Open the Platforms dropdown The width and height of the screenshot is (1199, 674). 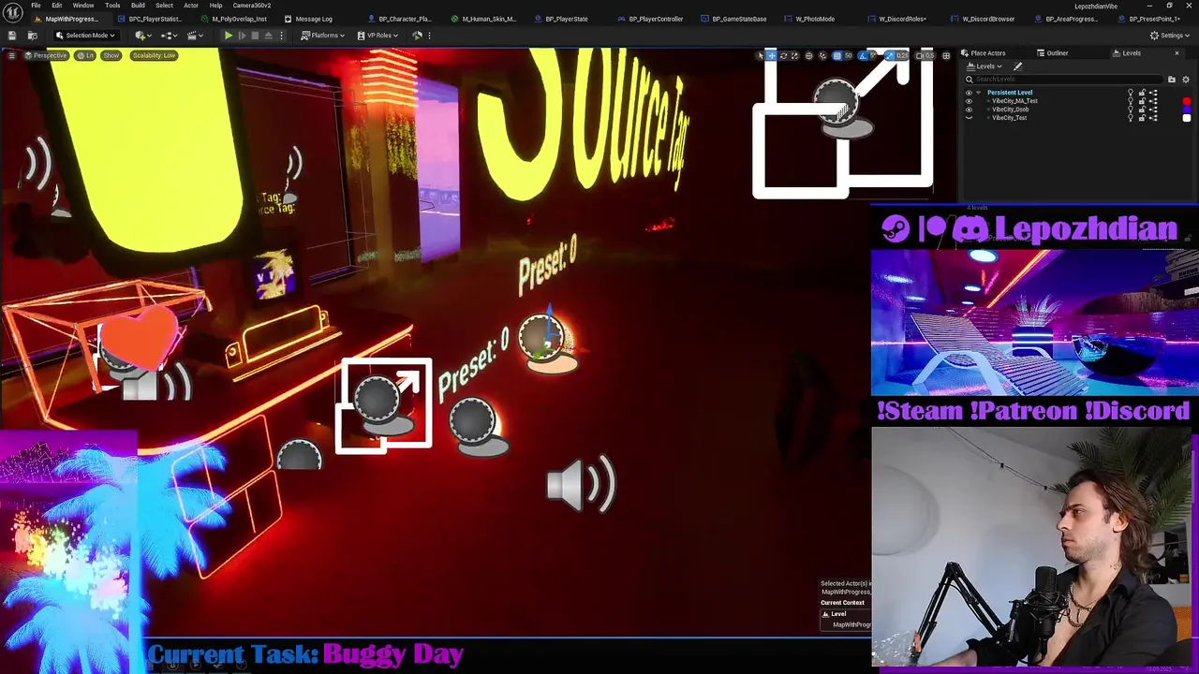click(323, 36)
